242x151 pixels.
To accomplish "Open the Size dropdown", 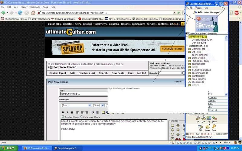I will pyautogui.click(x=98, y=105).
